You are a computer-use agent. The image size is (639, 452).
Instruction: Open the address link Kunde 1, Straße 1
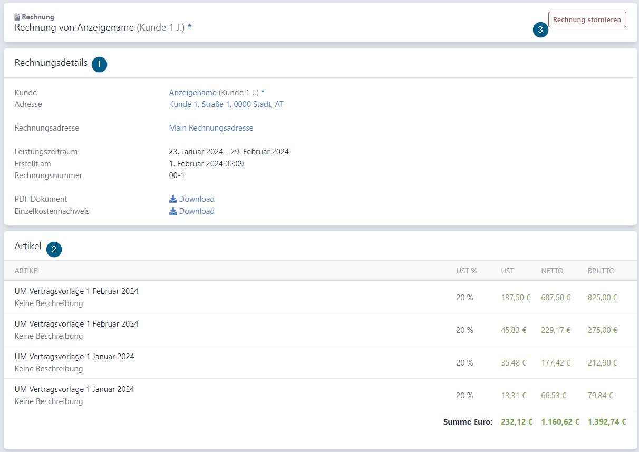point(226,104)
